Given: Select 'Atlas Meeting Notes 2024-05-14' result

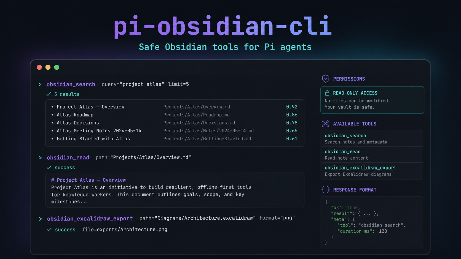Looking at the screenshot, I should (99, 131).
